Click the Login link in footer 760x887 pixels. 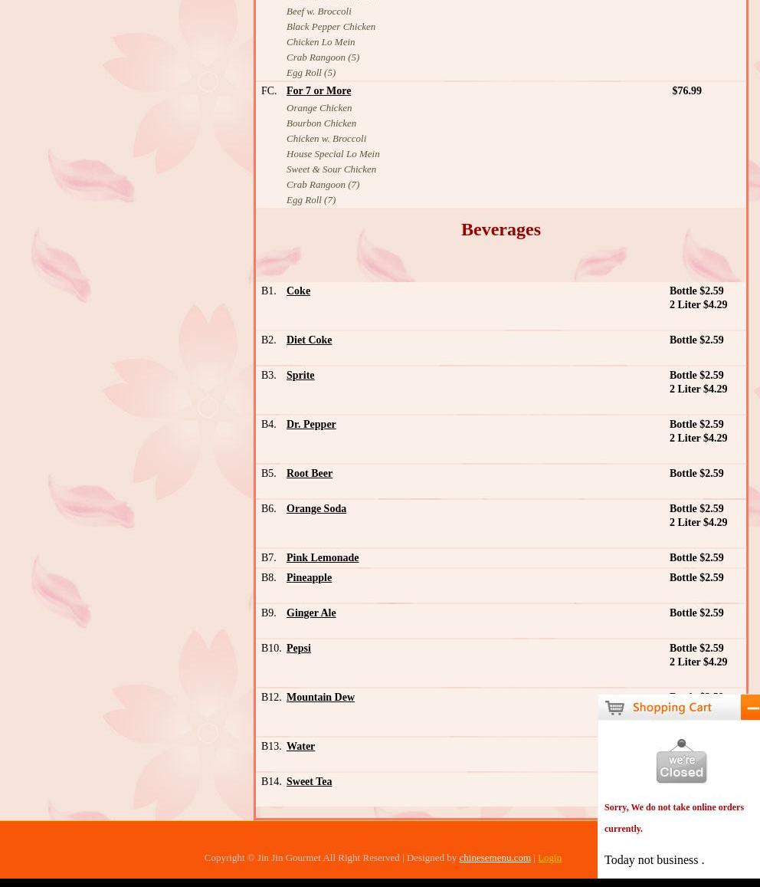point(549,858)
